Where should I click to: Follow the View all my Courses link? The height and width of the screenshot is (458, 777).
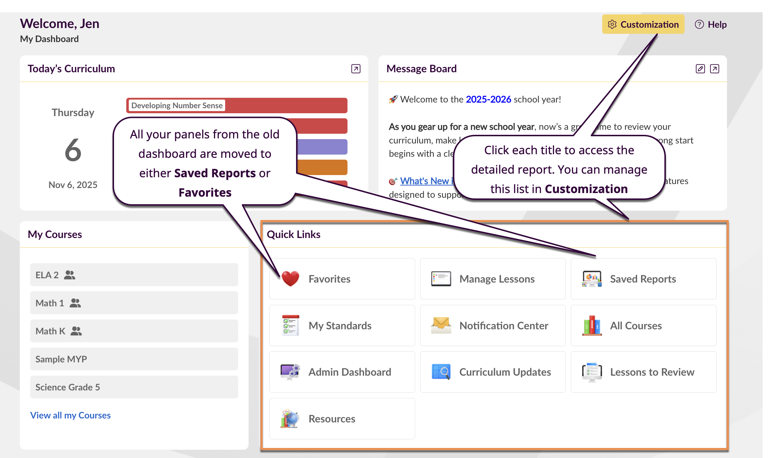click(x=71, y=415)
